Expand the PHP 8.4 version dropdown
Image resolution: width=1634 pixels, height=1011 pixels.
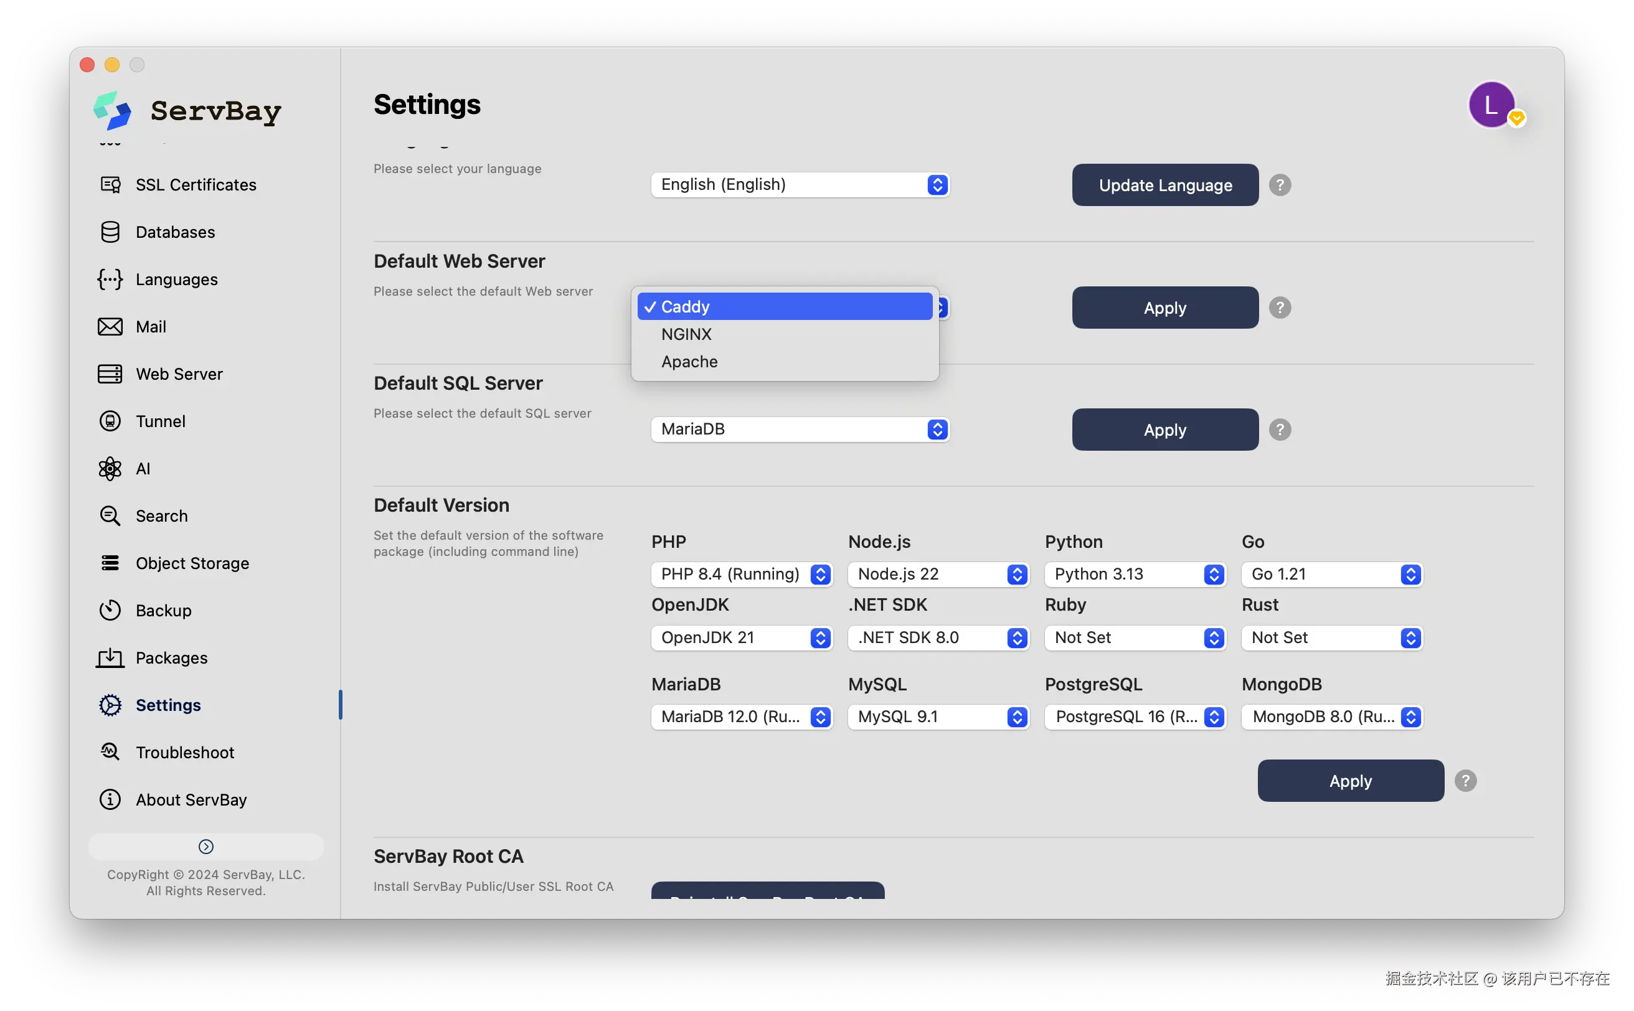click(741, 575)
